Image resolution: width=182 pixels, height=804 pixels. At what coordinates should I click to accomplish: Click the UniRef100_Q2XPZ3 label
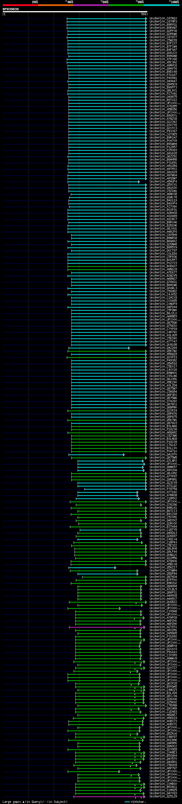163,357
